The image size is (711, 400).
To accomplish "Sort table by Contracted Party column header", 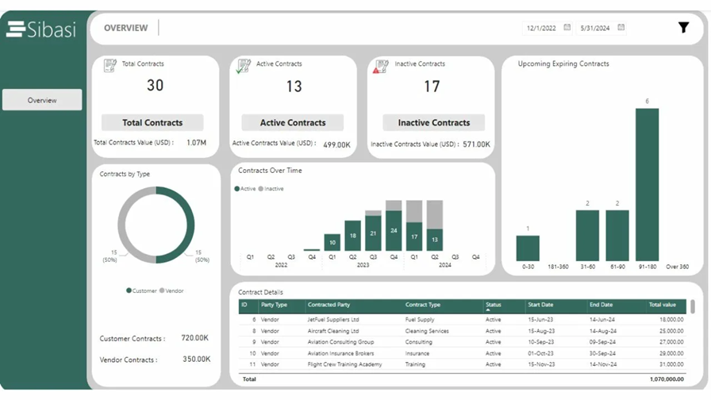I will 328,305.
